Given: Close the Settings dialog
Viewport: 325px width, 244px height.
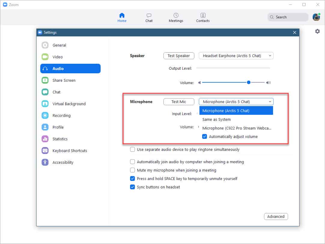Looking at the screenshot, I should tap(295, 32).
